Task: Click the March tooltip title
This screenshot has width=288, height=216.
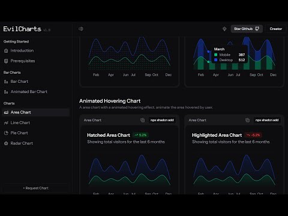Action: pyautogui.click(x=219, y=49)
